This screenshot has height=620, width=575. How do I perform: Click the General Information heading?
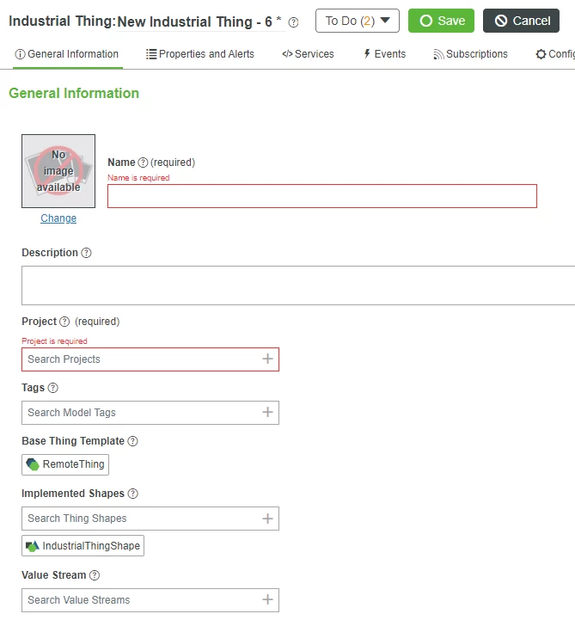(74, 94)
